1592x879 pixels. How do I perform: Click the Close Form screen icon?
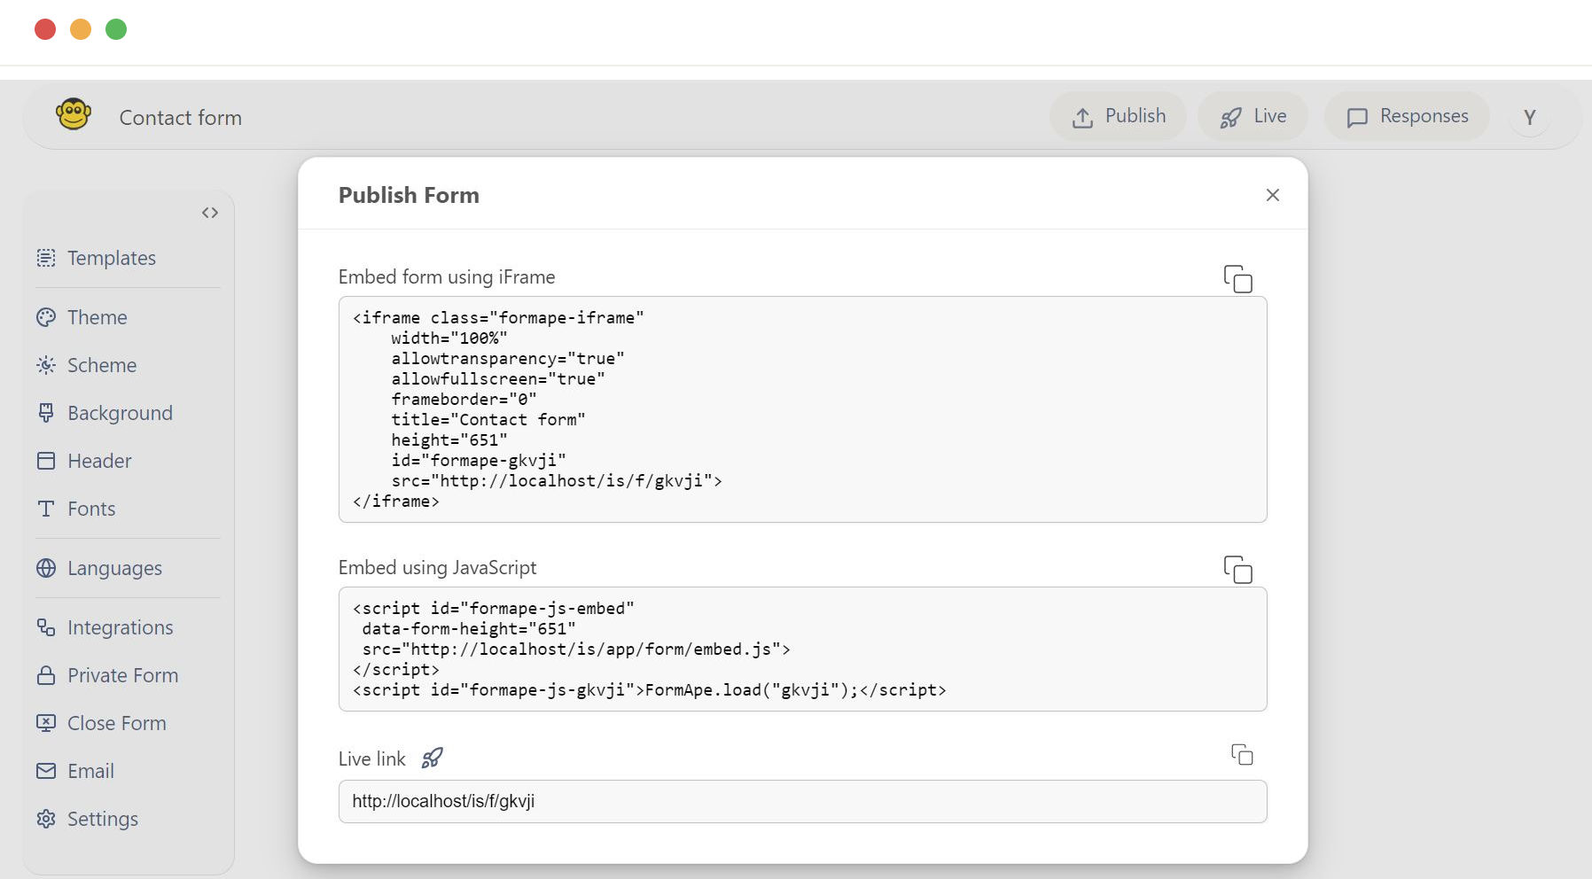46,723
